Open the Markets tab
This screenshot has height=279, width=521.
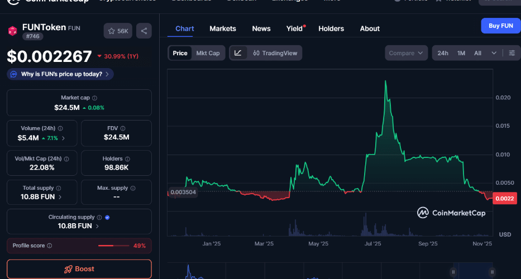tap(222, 28)
